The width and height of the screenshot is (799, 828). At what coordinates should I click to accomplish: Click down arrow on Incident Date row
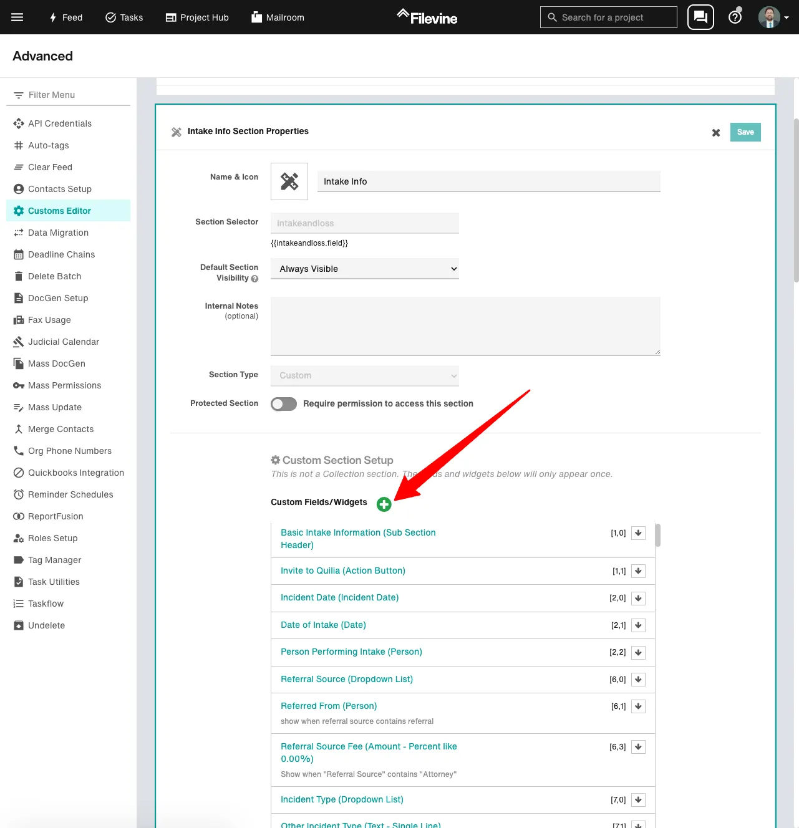[x=638, y=598]
